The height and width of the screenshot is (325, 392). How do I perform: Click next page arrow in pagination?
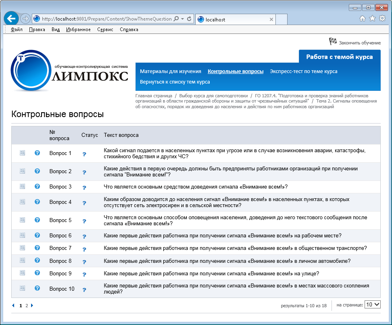pos(32,306)
